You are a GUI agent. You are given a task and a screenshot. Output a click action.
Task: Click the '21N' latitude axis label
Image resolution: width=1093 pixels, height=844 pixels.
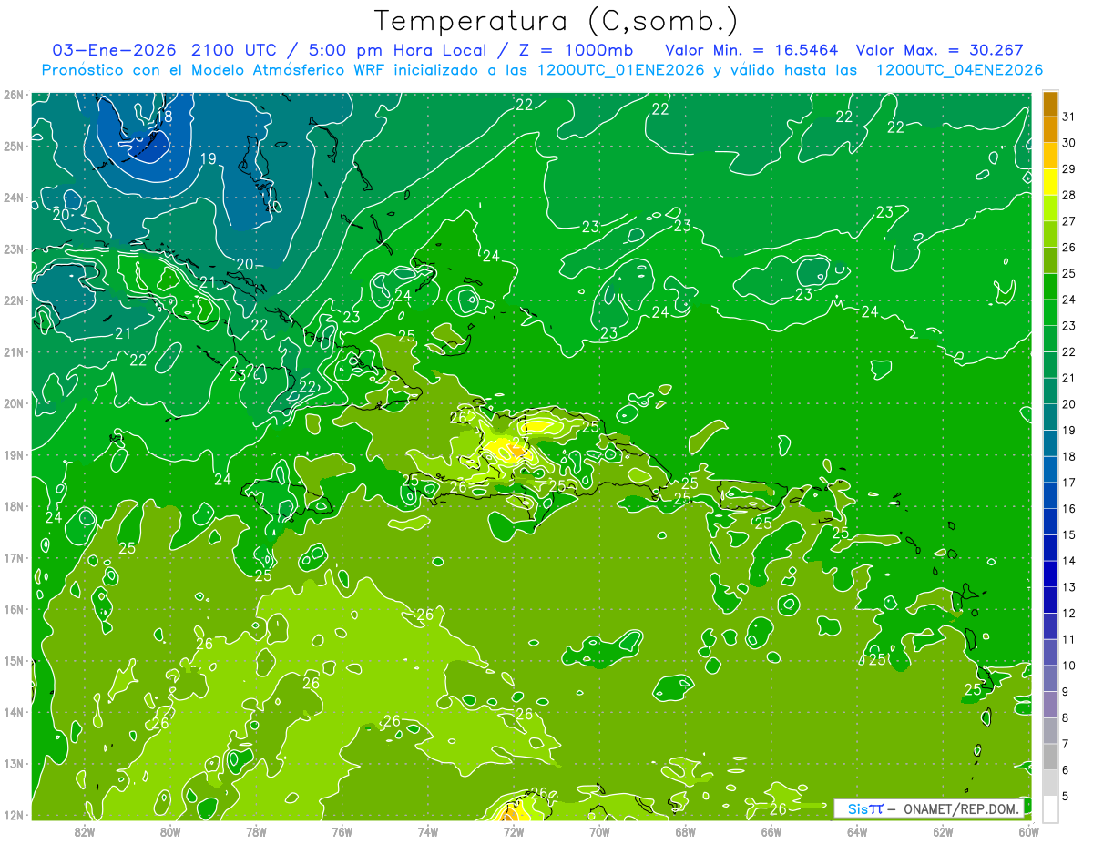13,351
